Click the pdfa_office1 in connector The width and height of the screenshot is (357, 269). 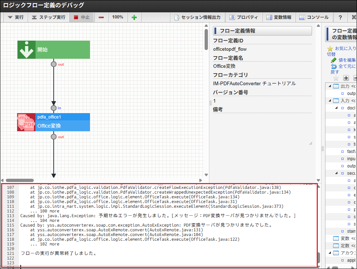(x=54, y=108)
